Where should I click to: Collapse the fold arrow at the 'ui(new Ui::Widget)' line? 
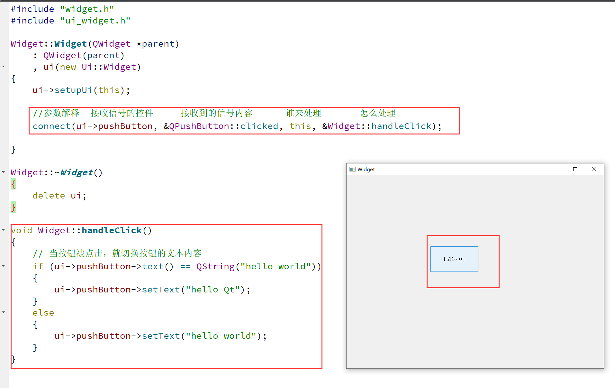[x=4, y=67]
